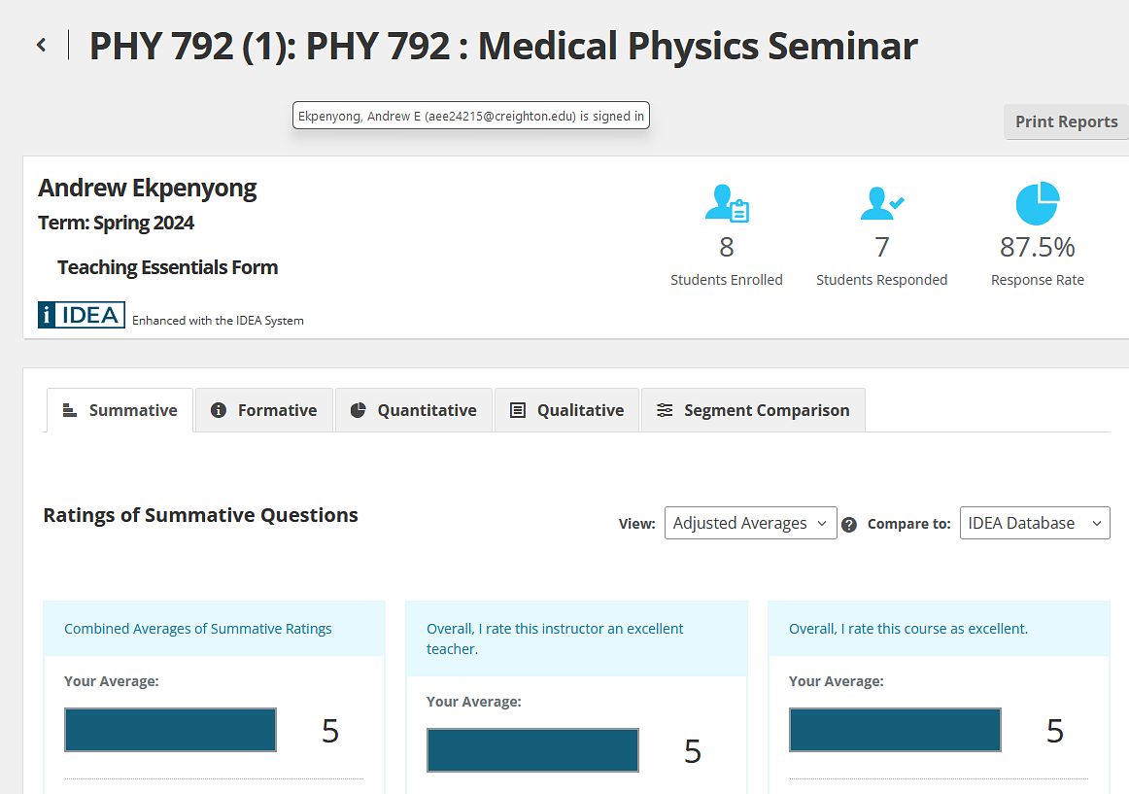Click the course as excellent rating heading
The width and height of the screenshot is (1129, 794).
pos(907,629)
